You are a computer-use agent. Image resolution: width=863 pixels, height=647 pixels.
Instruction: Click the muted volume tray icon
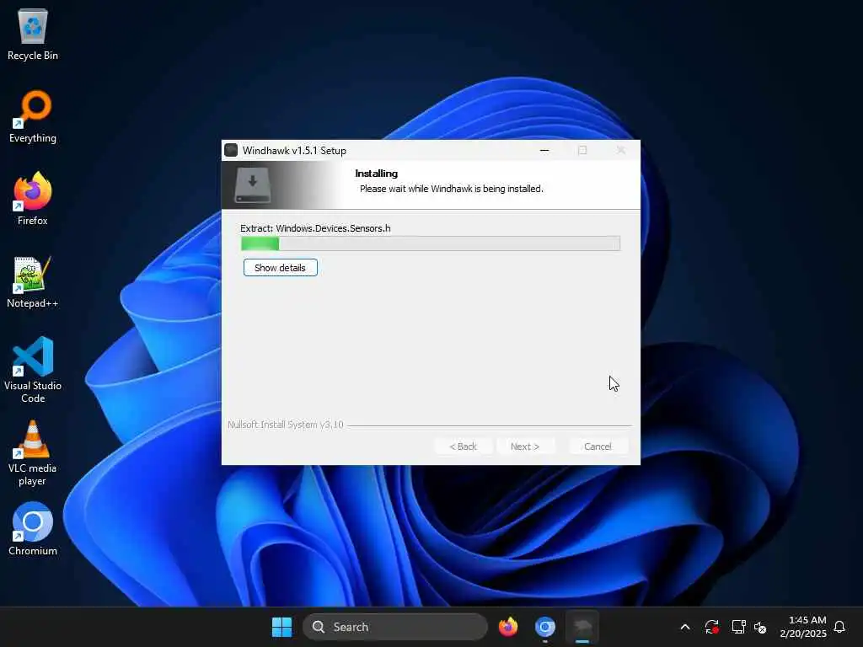pos(760,627)
